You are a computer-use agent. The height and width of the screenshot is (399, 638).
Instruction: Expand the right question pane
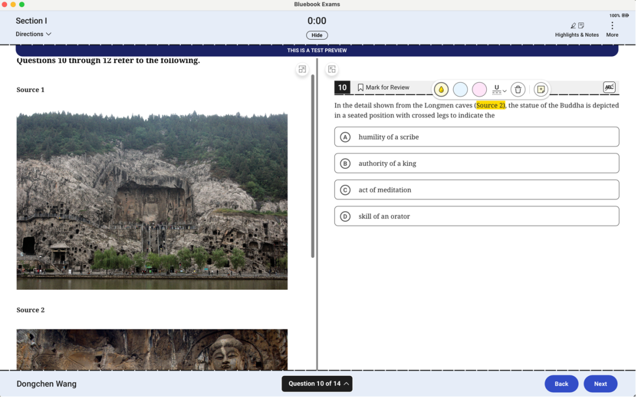tap(332, 69)
